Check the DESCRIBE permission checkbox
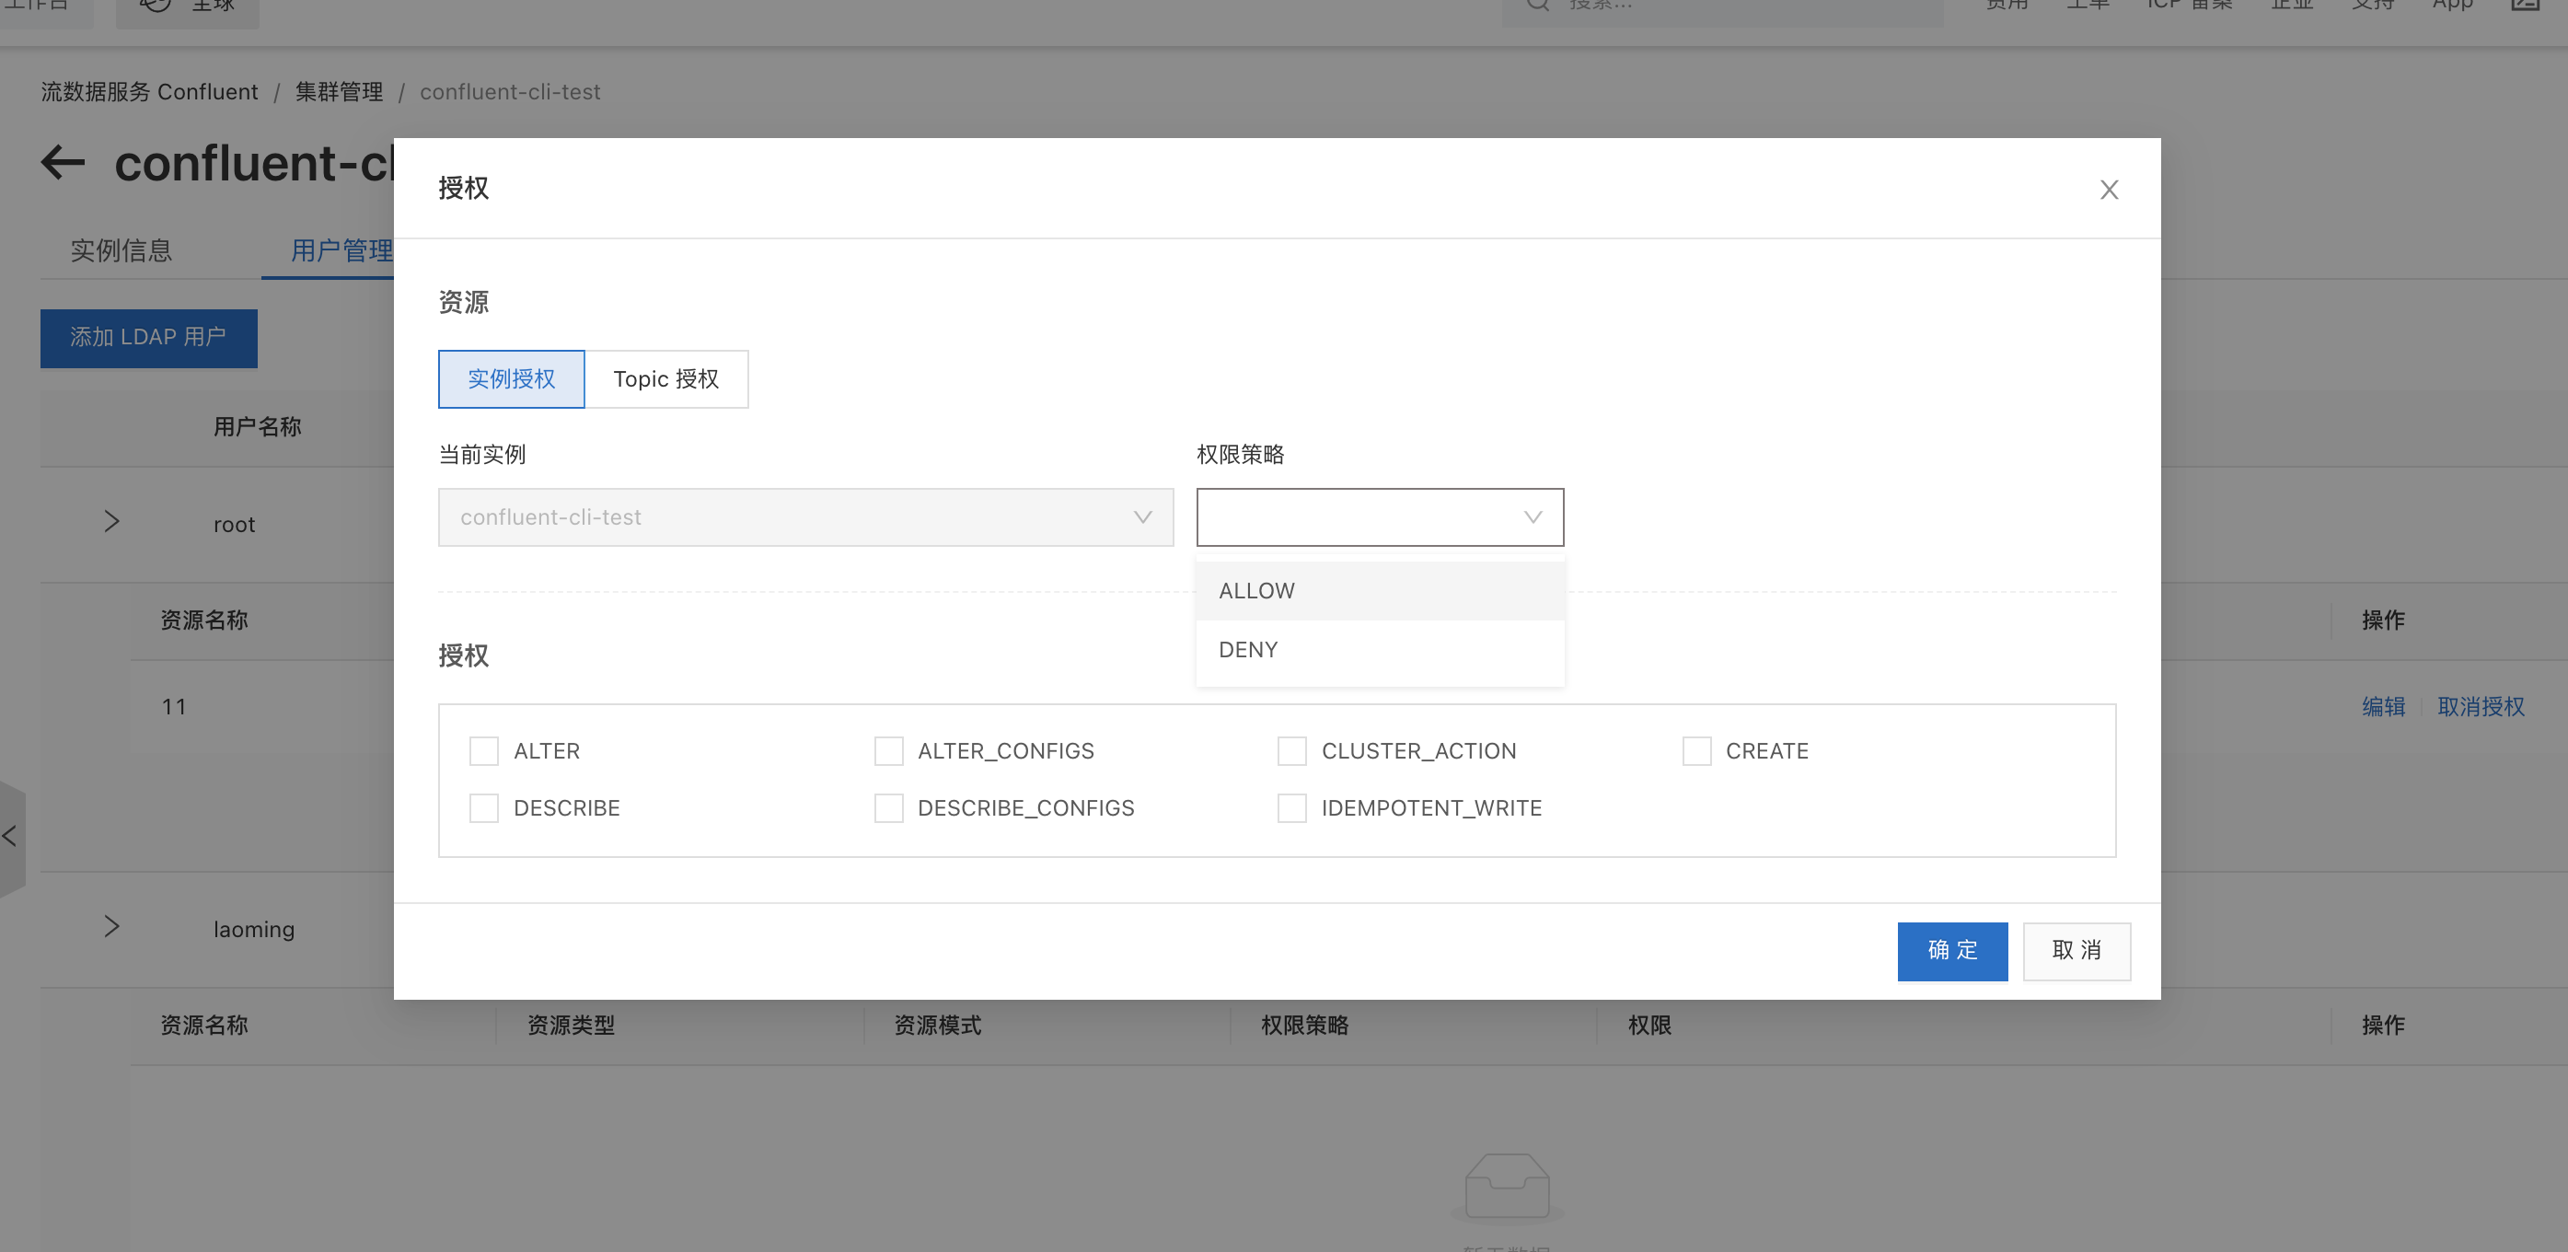 tap(483, 807)
